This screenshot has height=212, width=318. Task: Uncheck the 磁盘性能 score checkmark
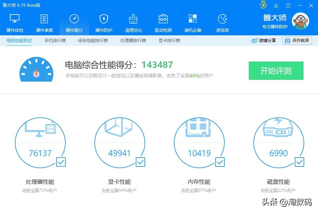pos(299,162)
